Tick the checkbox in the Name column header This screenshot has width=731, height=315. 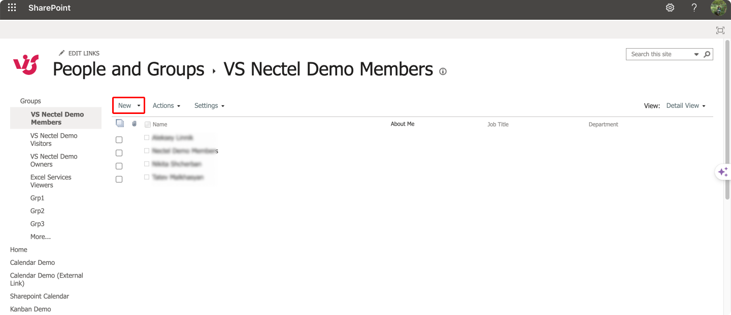coord(148,125)
